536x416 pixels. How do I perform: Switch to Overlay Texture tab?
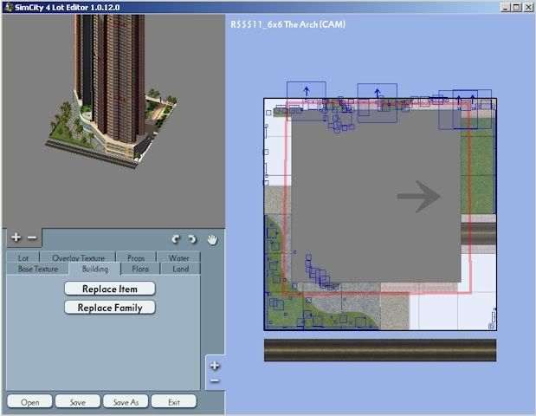point(78,258)
